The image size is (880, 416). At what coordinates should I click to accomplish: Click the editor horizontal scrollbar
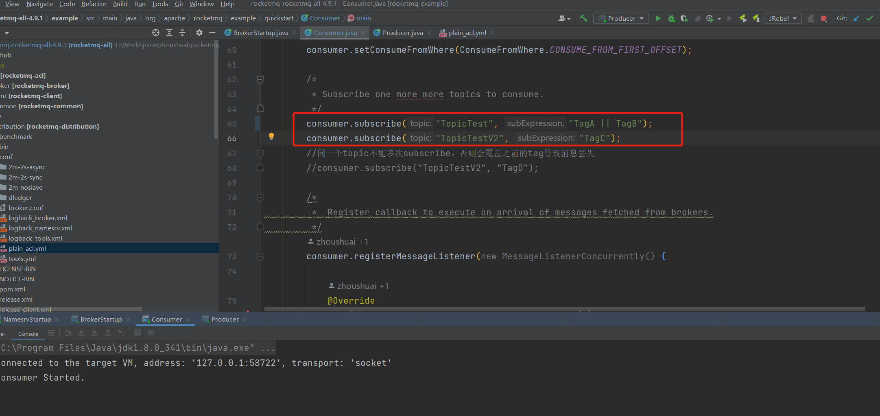pyautogui.click(x=564, y=309)
